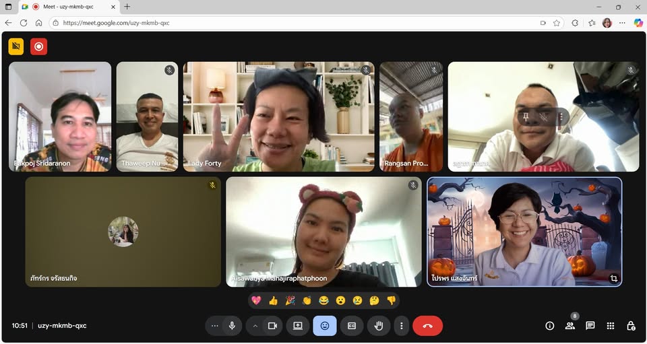The width and height of the screenshot is (647, 344).
Task: Toggle the camera on or off
Action: (272, 326)
